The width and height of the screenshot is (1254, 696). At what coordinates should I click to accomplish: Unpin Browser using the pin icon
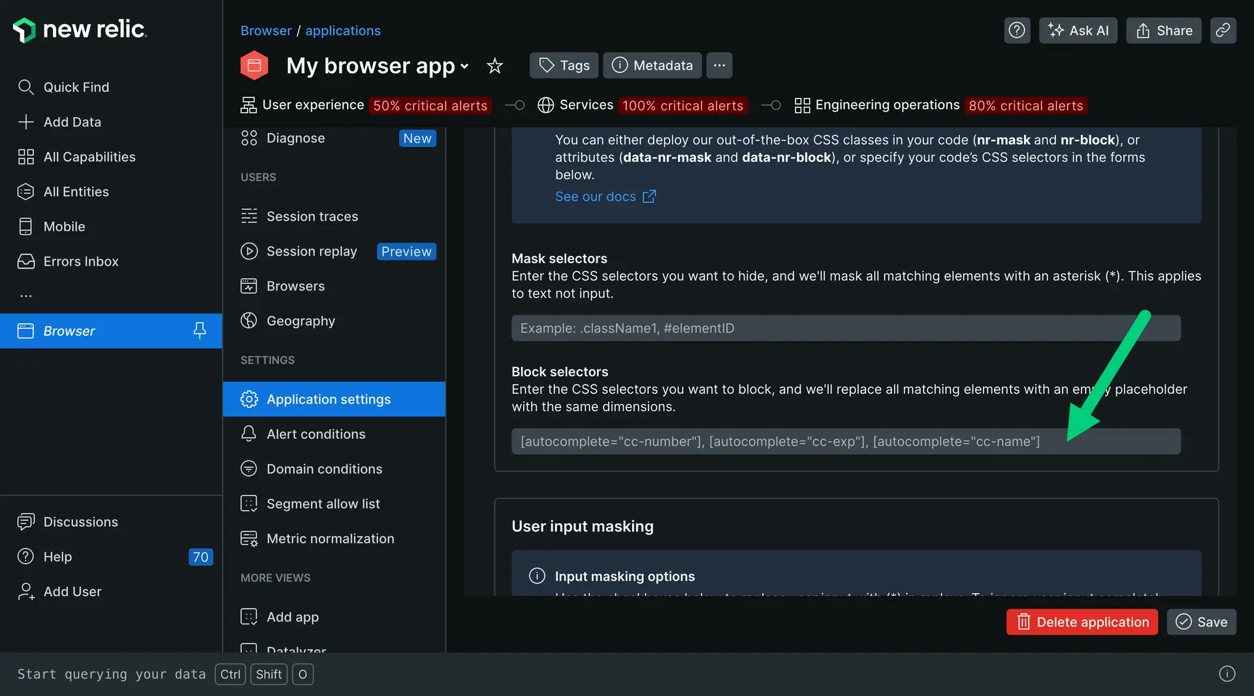[199, 331]
